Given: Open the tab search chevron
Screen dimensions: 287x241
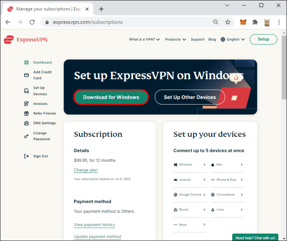Looking at the screenshot, I should 227,5.
